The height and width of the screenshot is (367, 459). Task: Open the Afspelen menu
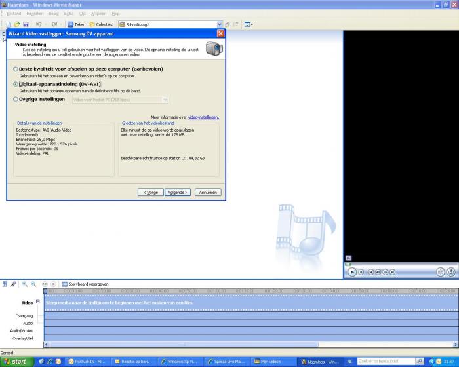pos(98,14)
